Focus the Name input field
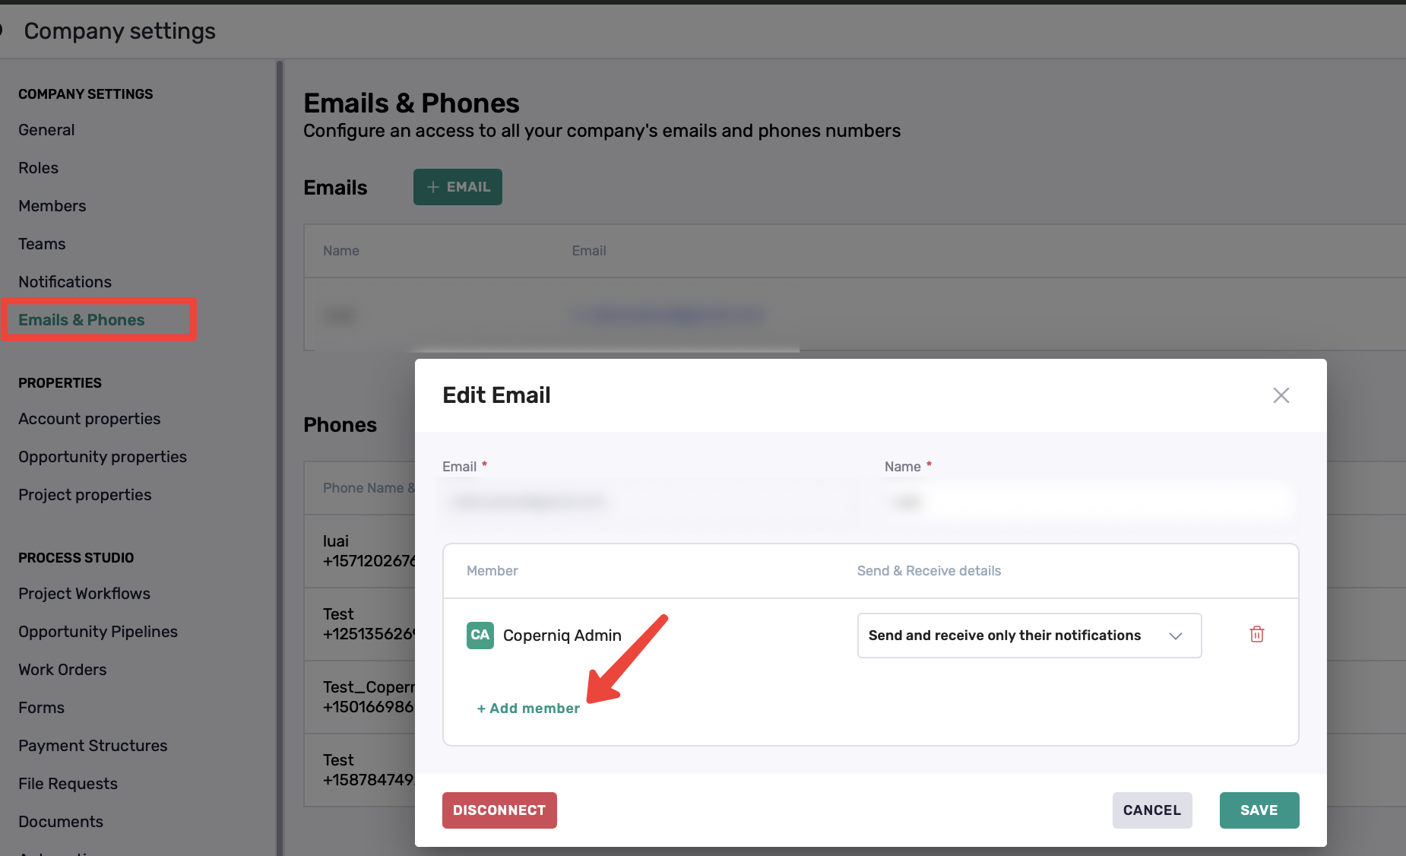1406x856 pixels. tap(1091, 503)
